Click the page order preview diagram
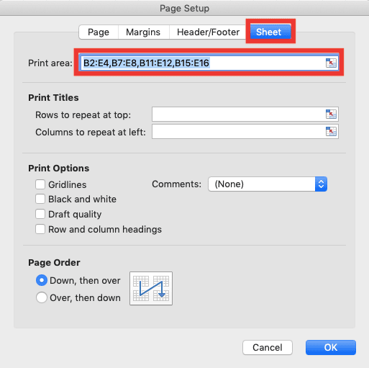This screenshot has height=368, width=369. [151, 289]
